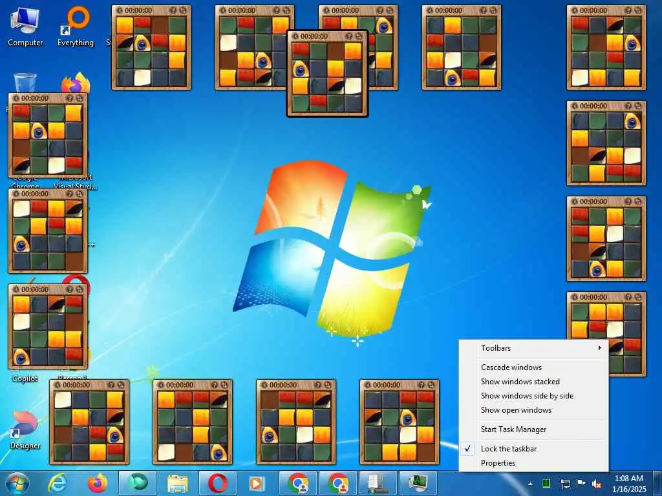The width and height of the screenshot is (662, 496).
Task: Launch Firefox from the taskbar
Action: (x=98, y=483)
